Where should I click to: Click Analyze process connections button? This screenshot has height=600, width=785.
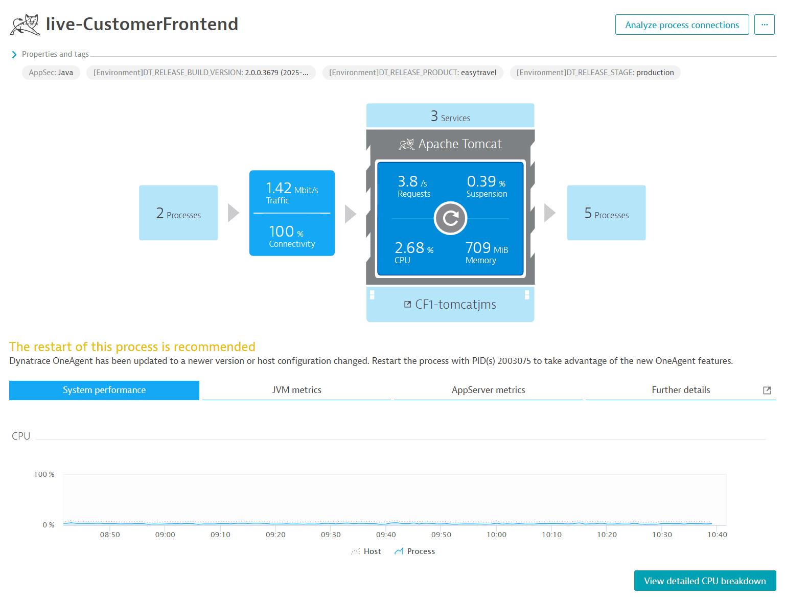pos(682,25)
